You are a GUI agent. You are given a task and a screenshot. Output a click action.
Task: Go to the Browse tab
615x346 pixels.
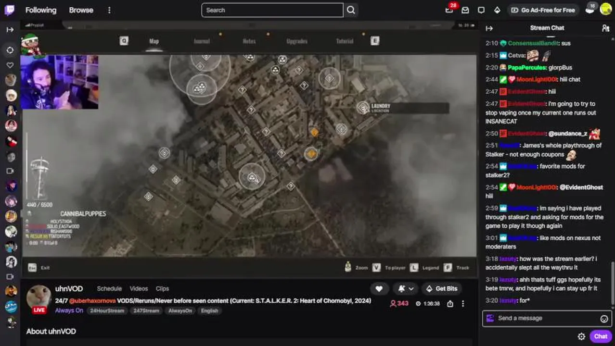[81, 10]
